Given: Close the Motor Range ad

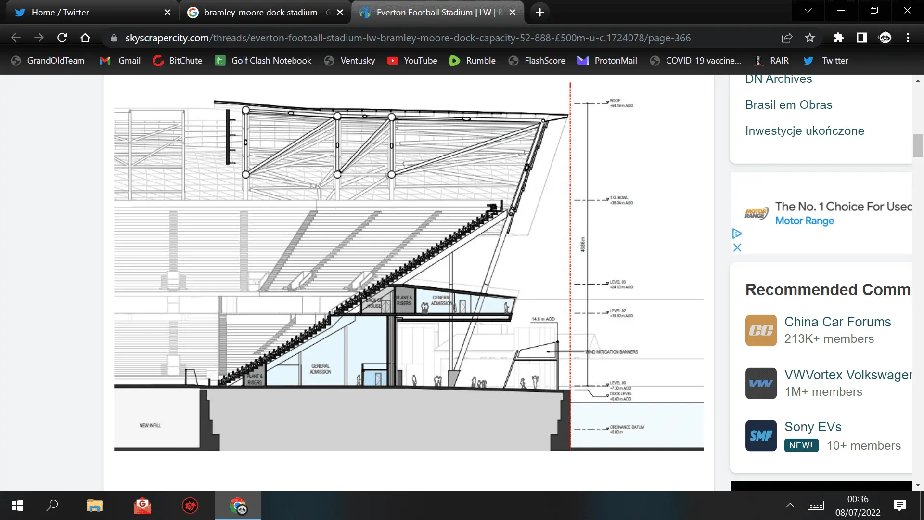Looking at the screenshot, I should (x=737, y=247).
